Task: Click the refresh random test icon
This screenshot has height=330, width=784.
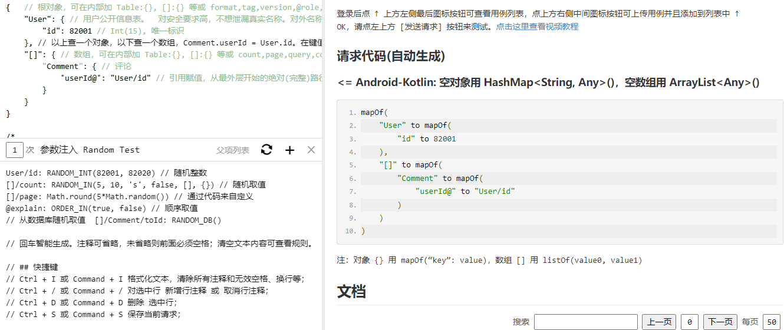Action: tap(267, 150)
